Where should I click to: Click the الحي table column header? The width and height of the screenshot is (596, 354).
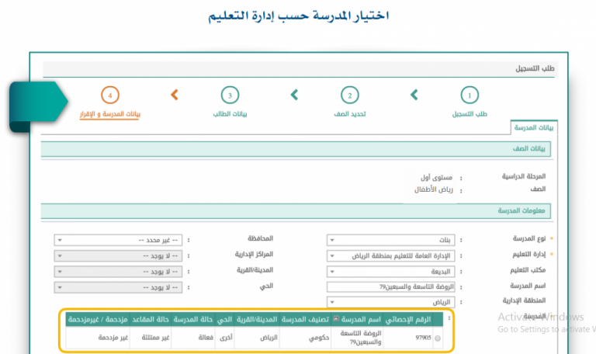(224, 319)
